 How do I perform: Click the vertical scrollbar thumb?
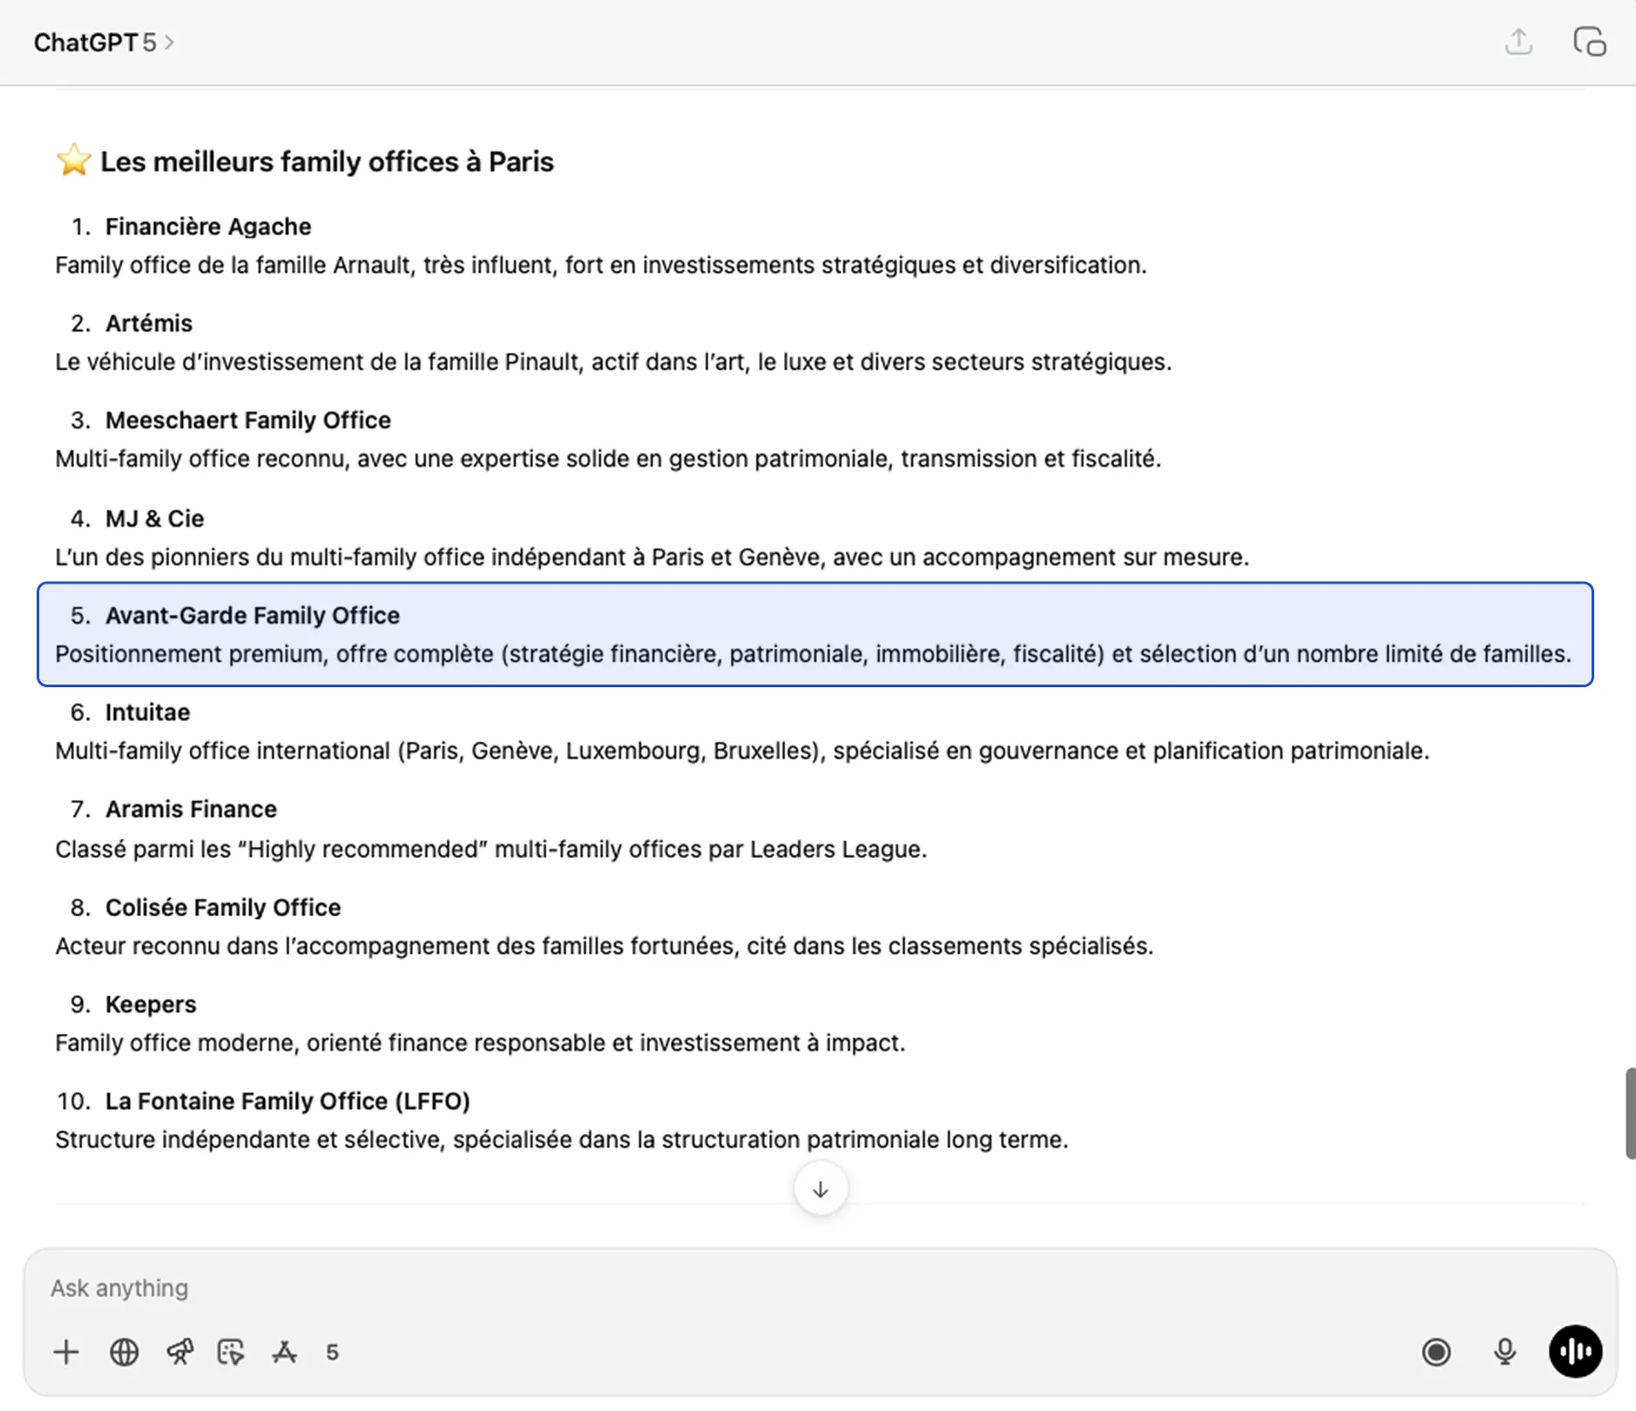1630,1113
